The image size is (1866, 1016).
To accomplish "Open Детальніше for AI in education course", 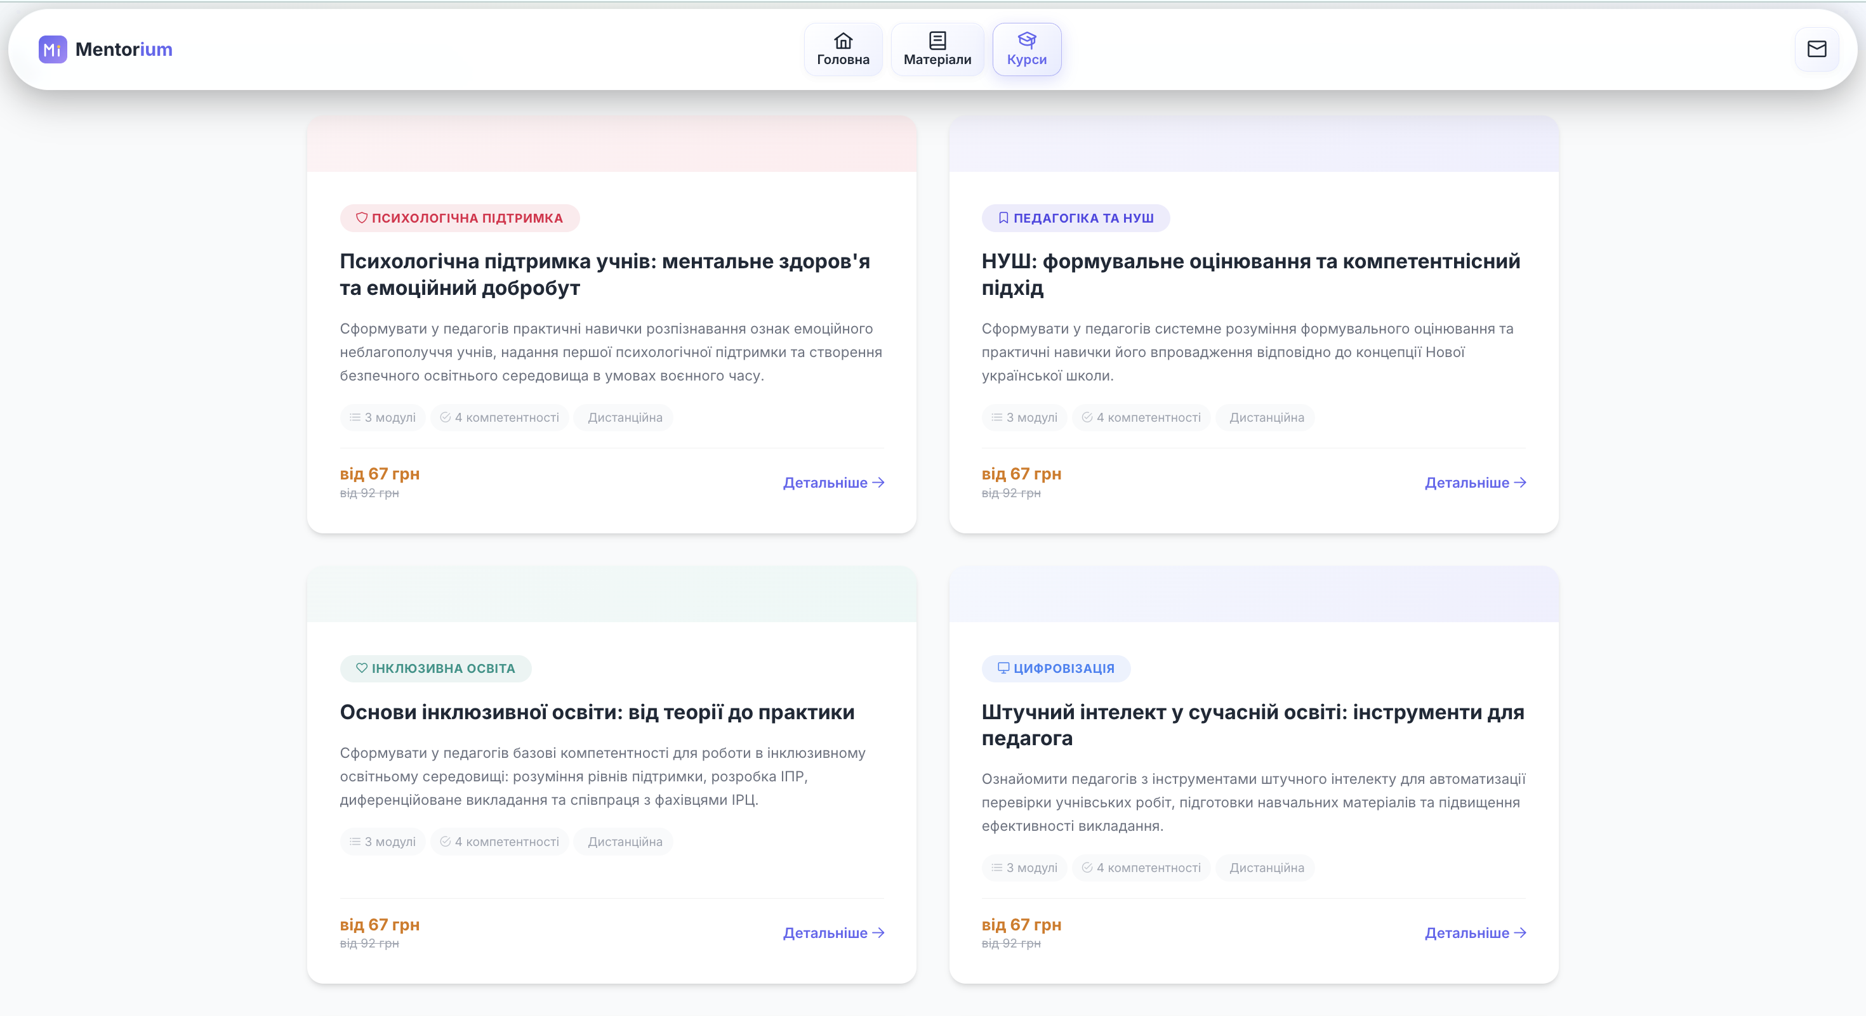I will click(x=1475, y=933).
